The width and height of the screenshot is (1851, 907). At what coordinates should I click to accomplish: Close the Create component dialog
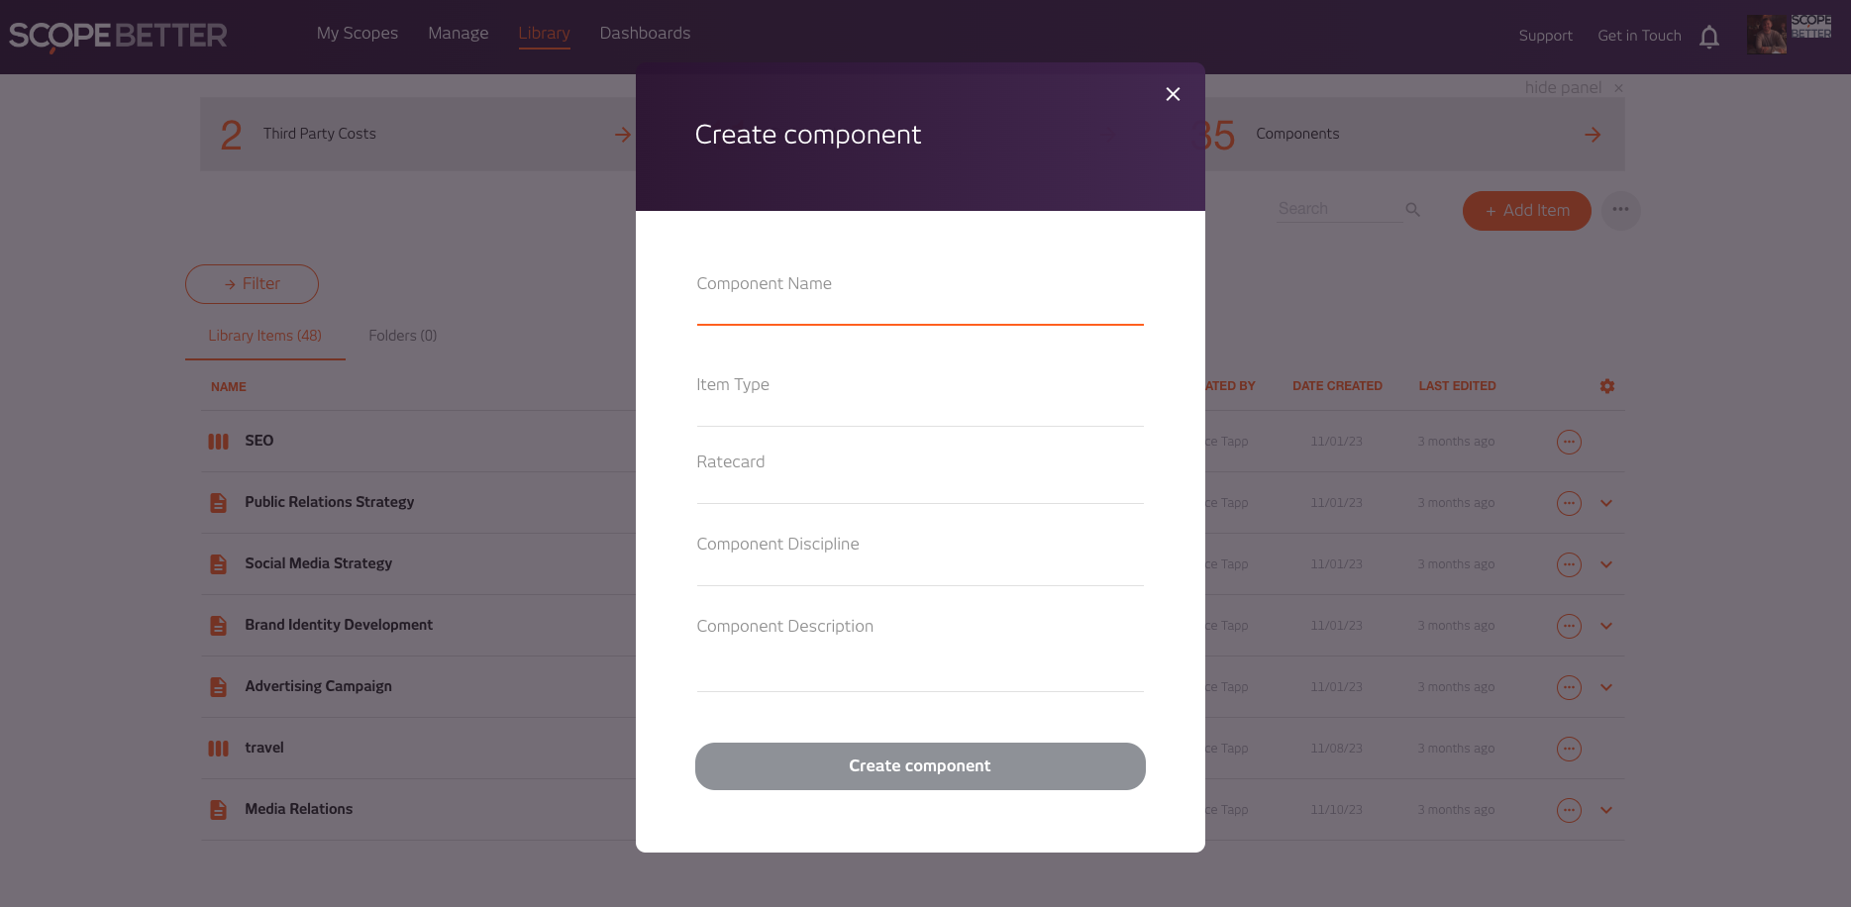point(1173,94)
